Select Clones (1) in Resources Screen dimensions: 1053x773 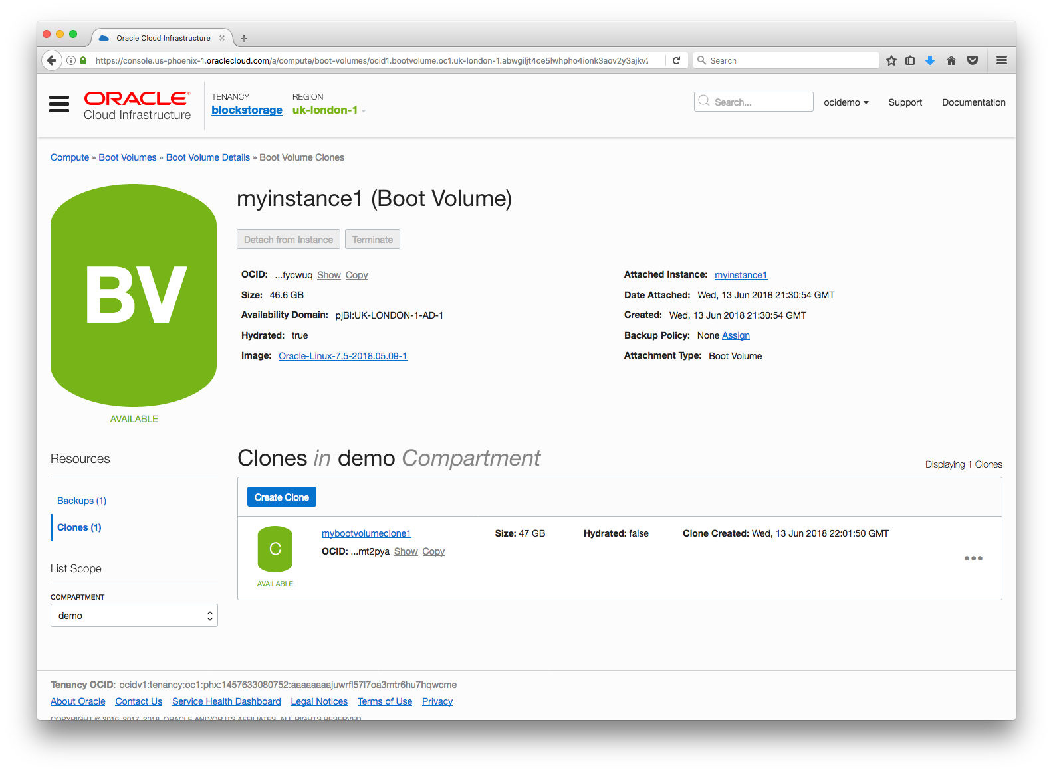(79, 527)
